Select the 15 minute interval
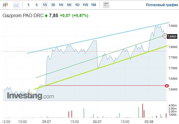 45,5
